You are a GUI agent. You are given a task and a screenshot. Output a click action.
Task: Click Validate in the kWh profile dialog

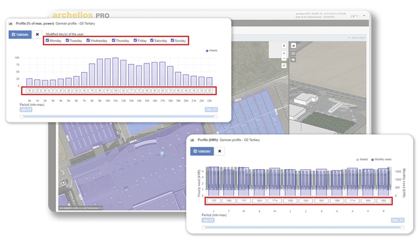[202, 151]
